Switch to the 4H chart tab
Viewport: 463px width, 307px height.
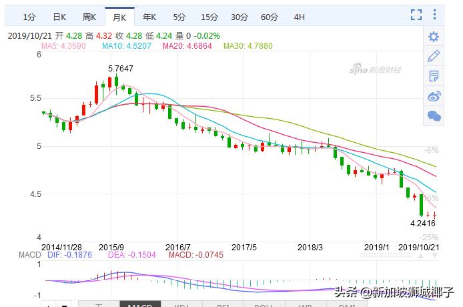tap(299, 17)
